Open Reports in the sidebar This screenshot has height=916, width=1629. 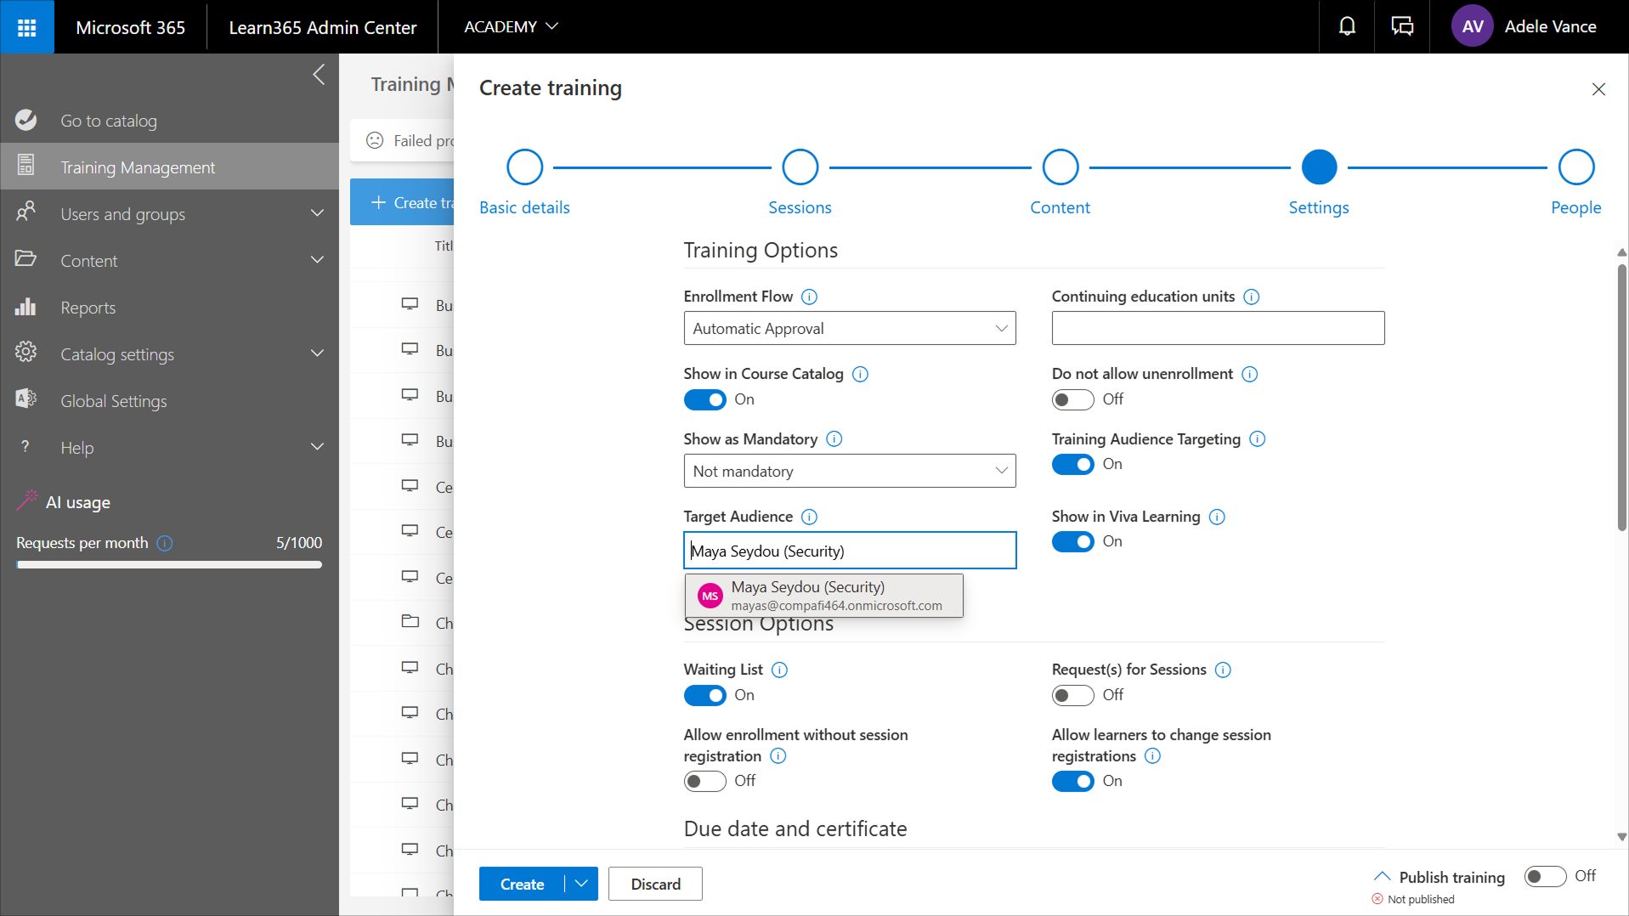[x=88, y=308]
